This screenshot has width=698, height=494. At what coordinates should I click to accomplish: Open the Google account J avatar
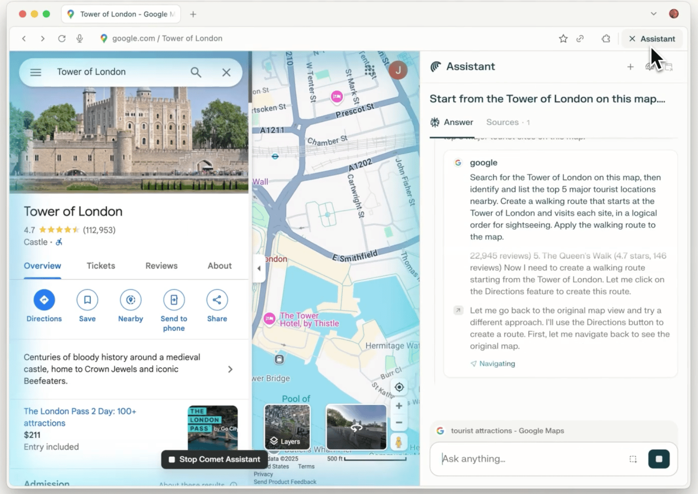398,70
